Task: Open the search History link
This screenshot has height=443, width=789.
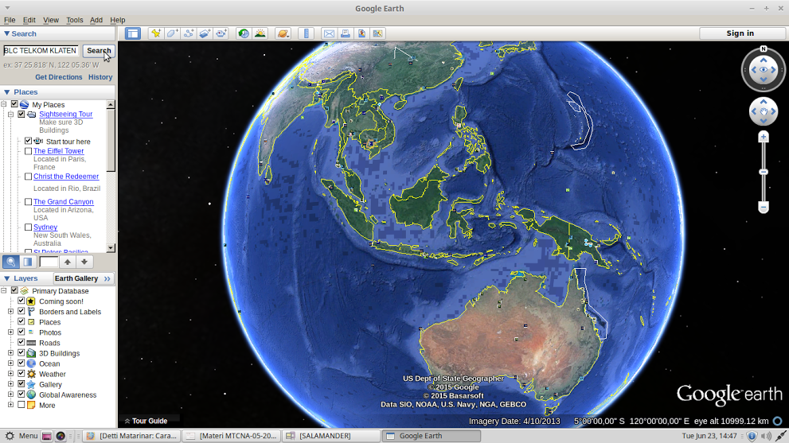Action: click(x=100, y=77)
